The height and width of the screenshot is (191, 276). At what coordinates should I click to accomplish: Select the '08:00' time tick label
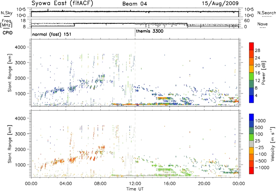tap(100, 184)
